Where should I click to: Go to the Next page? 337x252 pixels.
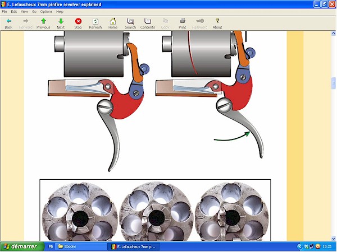click(x=61, y=24)
